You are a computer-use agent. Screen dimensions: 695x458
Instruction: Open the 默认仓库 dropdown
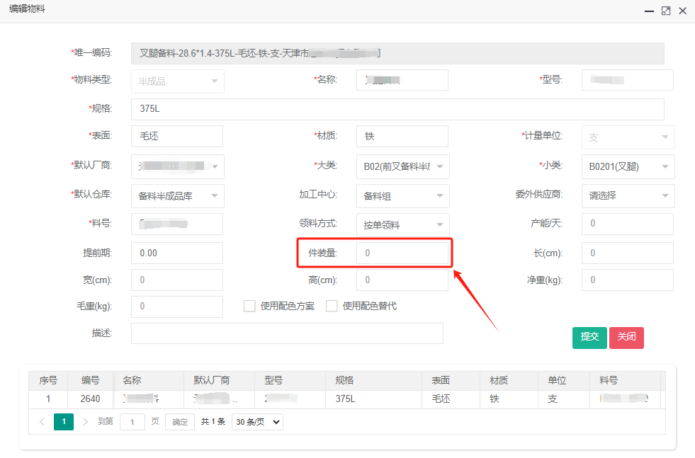coord(177,195)
